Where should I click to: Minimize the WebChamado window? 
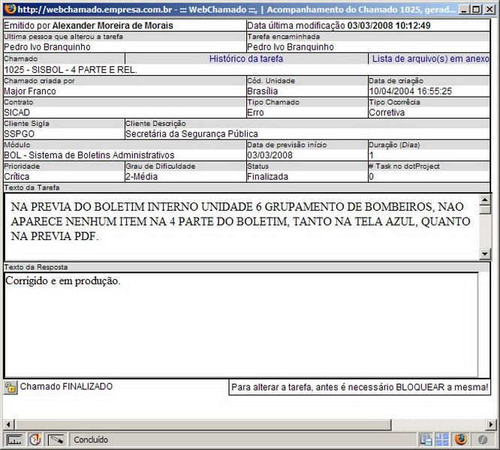[463, 10]
